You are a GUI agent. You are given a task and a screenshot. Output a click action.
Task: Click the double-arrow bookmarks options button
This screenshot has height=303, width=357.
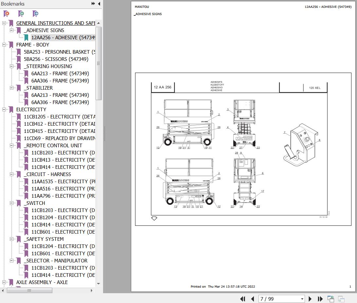[x=93, y=4]
